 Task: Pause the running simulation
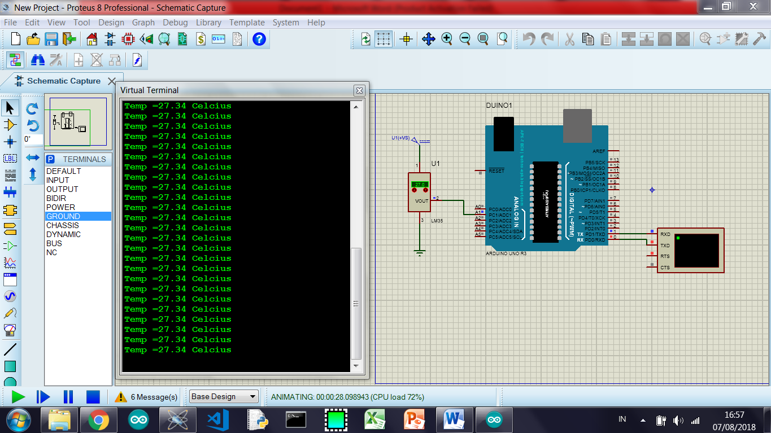(68, 397)
